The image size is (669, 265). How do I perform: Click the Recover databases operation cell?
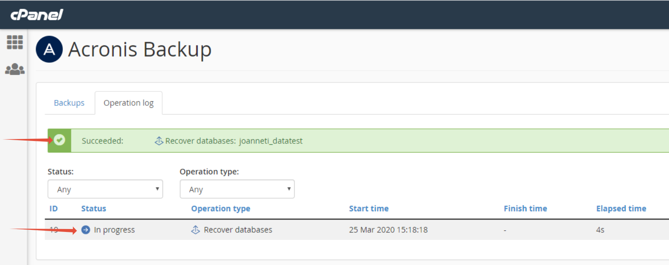click(238, 230)
